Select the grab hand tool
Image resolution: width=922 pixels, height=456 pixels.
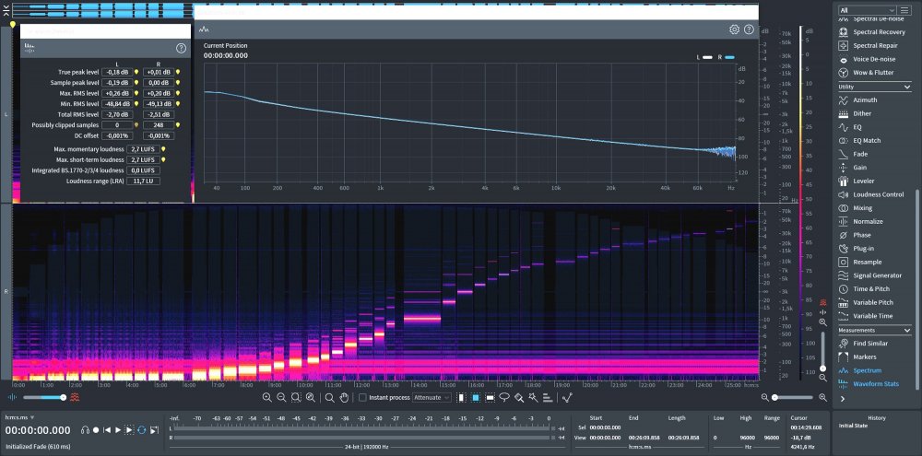pos(345,397)
